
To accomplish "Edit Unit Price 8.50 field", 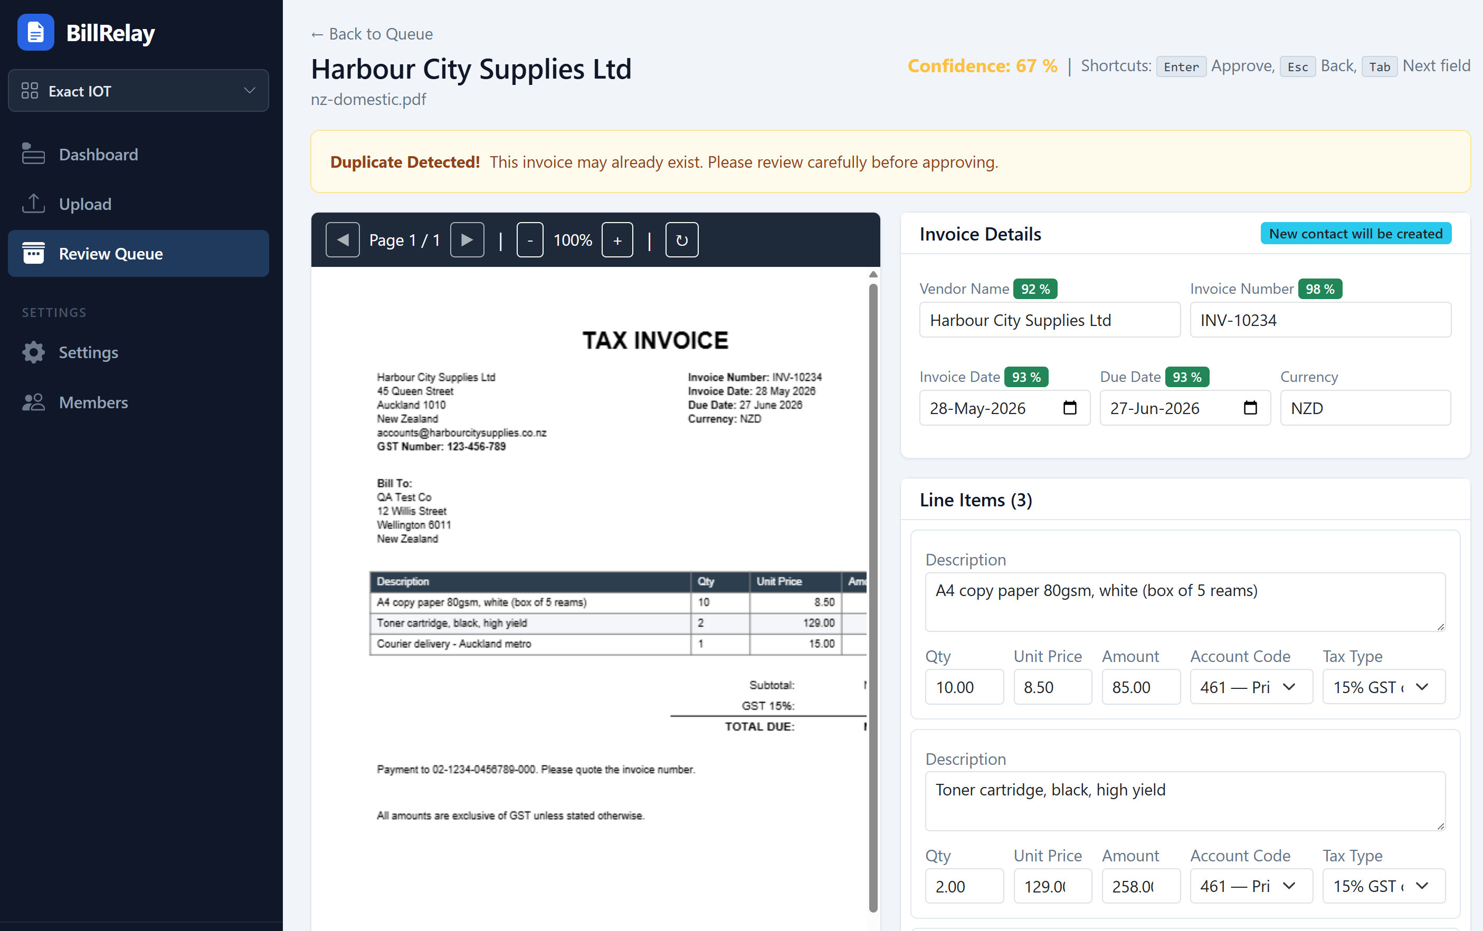I will coord(1052,687).
